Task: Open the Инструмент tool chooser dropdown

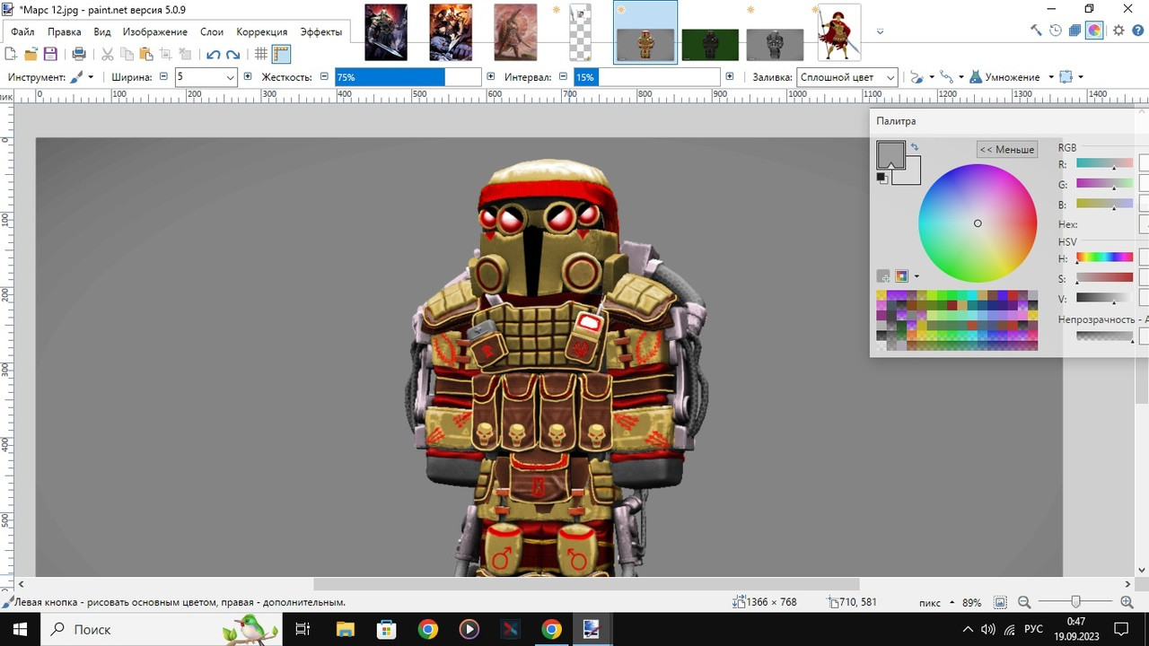Action: 83,77
